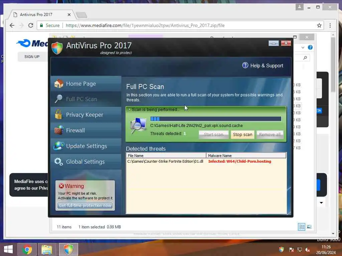Image resolution: width=342 pixels, height=256 pixels.
Task: Click Get full time protection now
Action: 85,205
